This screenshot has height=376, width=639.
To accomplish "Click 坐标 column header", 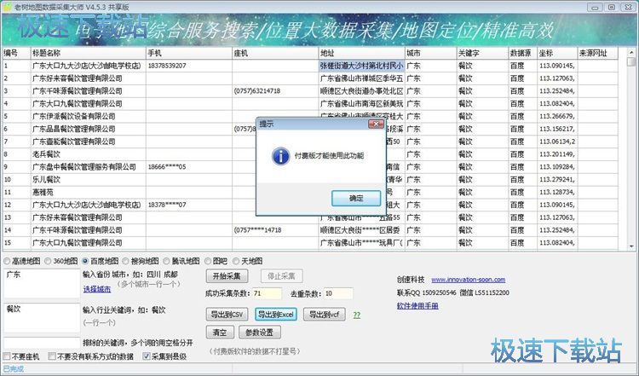I will [x=557, y=53].
